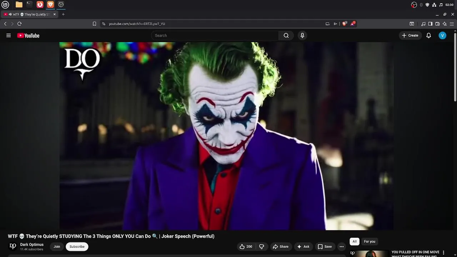Viewport: 457px width, 257px height.
Task: Go forward in browser history
Action: point(12,24)
